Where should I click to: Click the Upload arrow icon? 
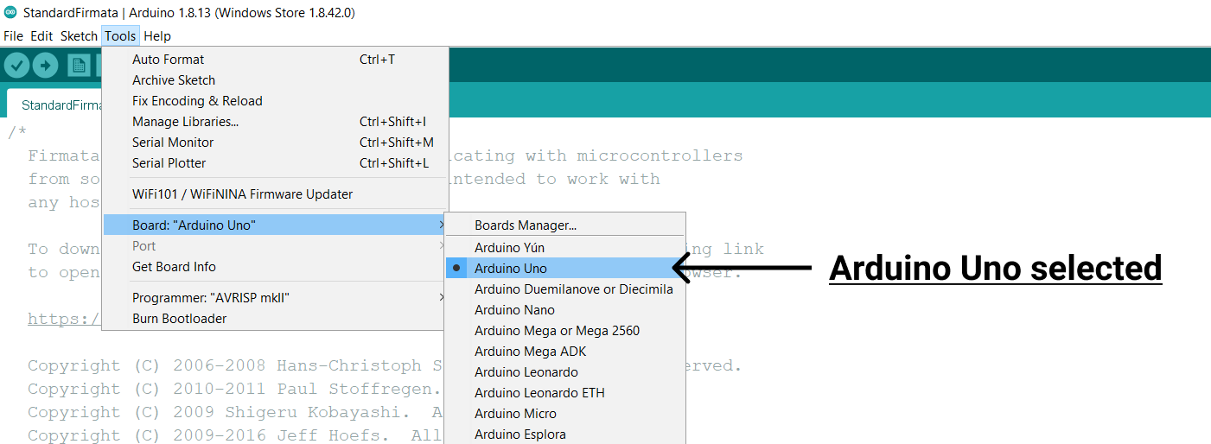pyautogui.click(x=45, y=66)
